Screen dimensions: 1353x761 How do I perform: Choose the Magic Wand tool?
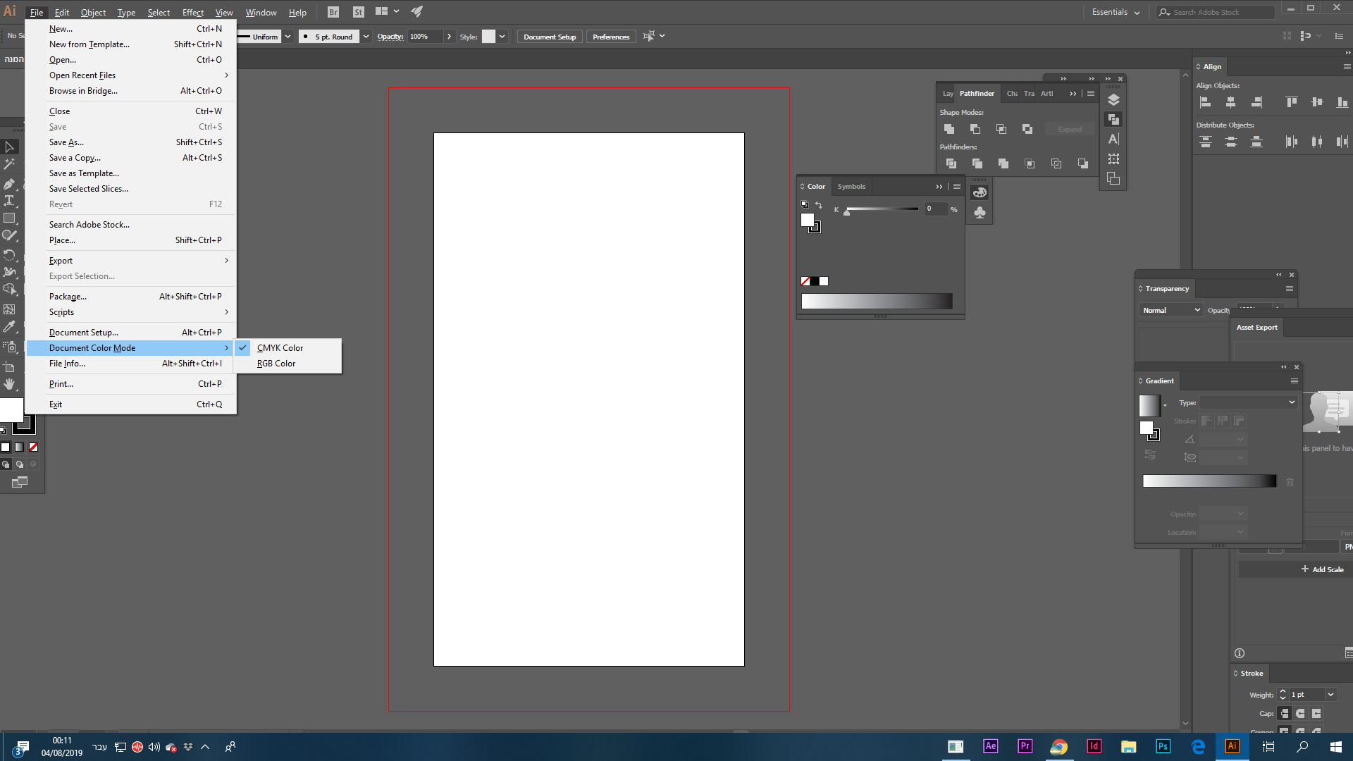(10, 163)
